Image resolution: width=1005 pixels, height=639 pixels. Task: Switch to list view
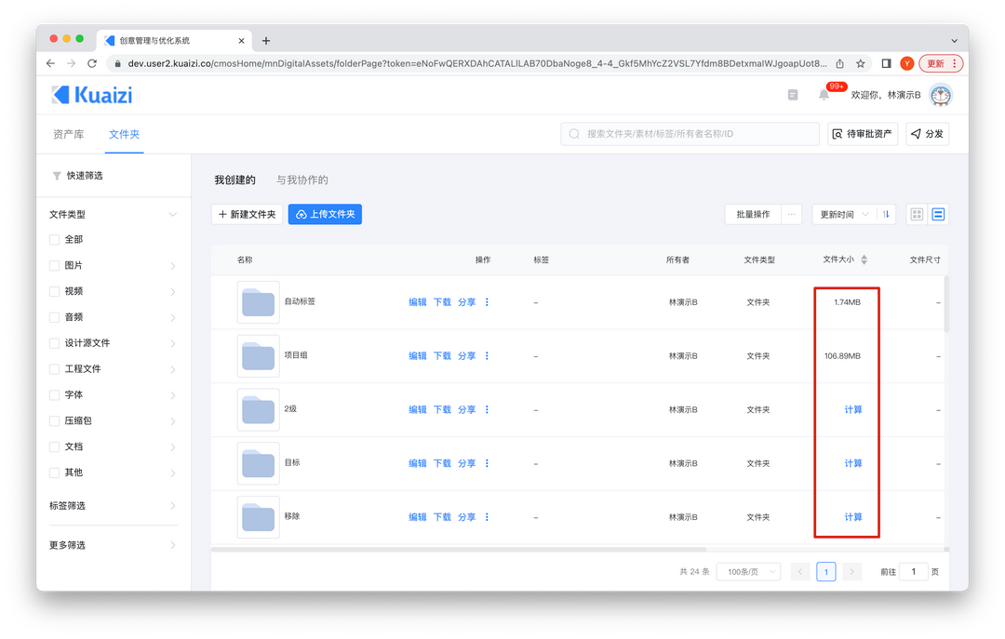click(x=938, y=214)
